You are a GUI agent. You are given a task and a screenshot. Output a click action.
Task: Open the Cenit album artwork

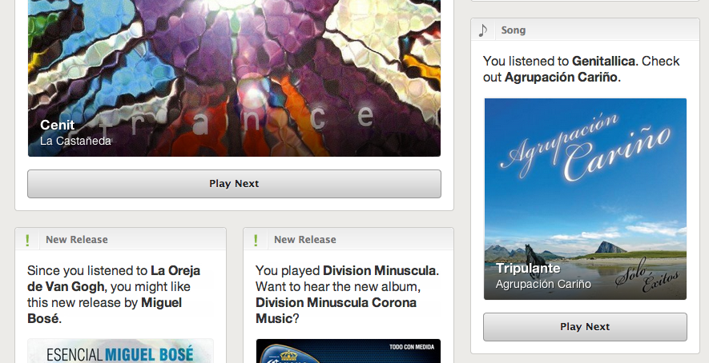pos(234,78)
